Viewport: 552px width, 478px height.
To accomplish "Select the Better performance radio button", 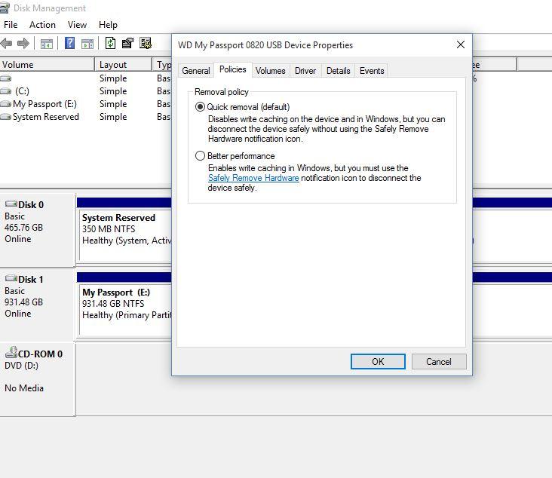I will tap(200, 155).
